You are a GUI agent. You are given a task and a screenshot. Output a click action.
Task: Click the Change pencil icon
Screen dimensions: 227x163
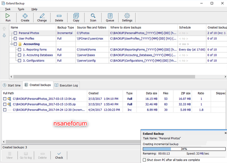(x=42, y=16)
